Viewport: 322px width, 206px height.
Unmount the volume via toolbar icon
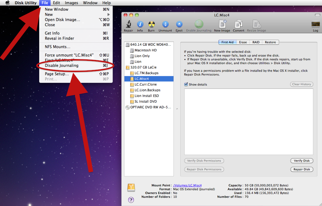[165, 24]
